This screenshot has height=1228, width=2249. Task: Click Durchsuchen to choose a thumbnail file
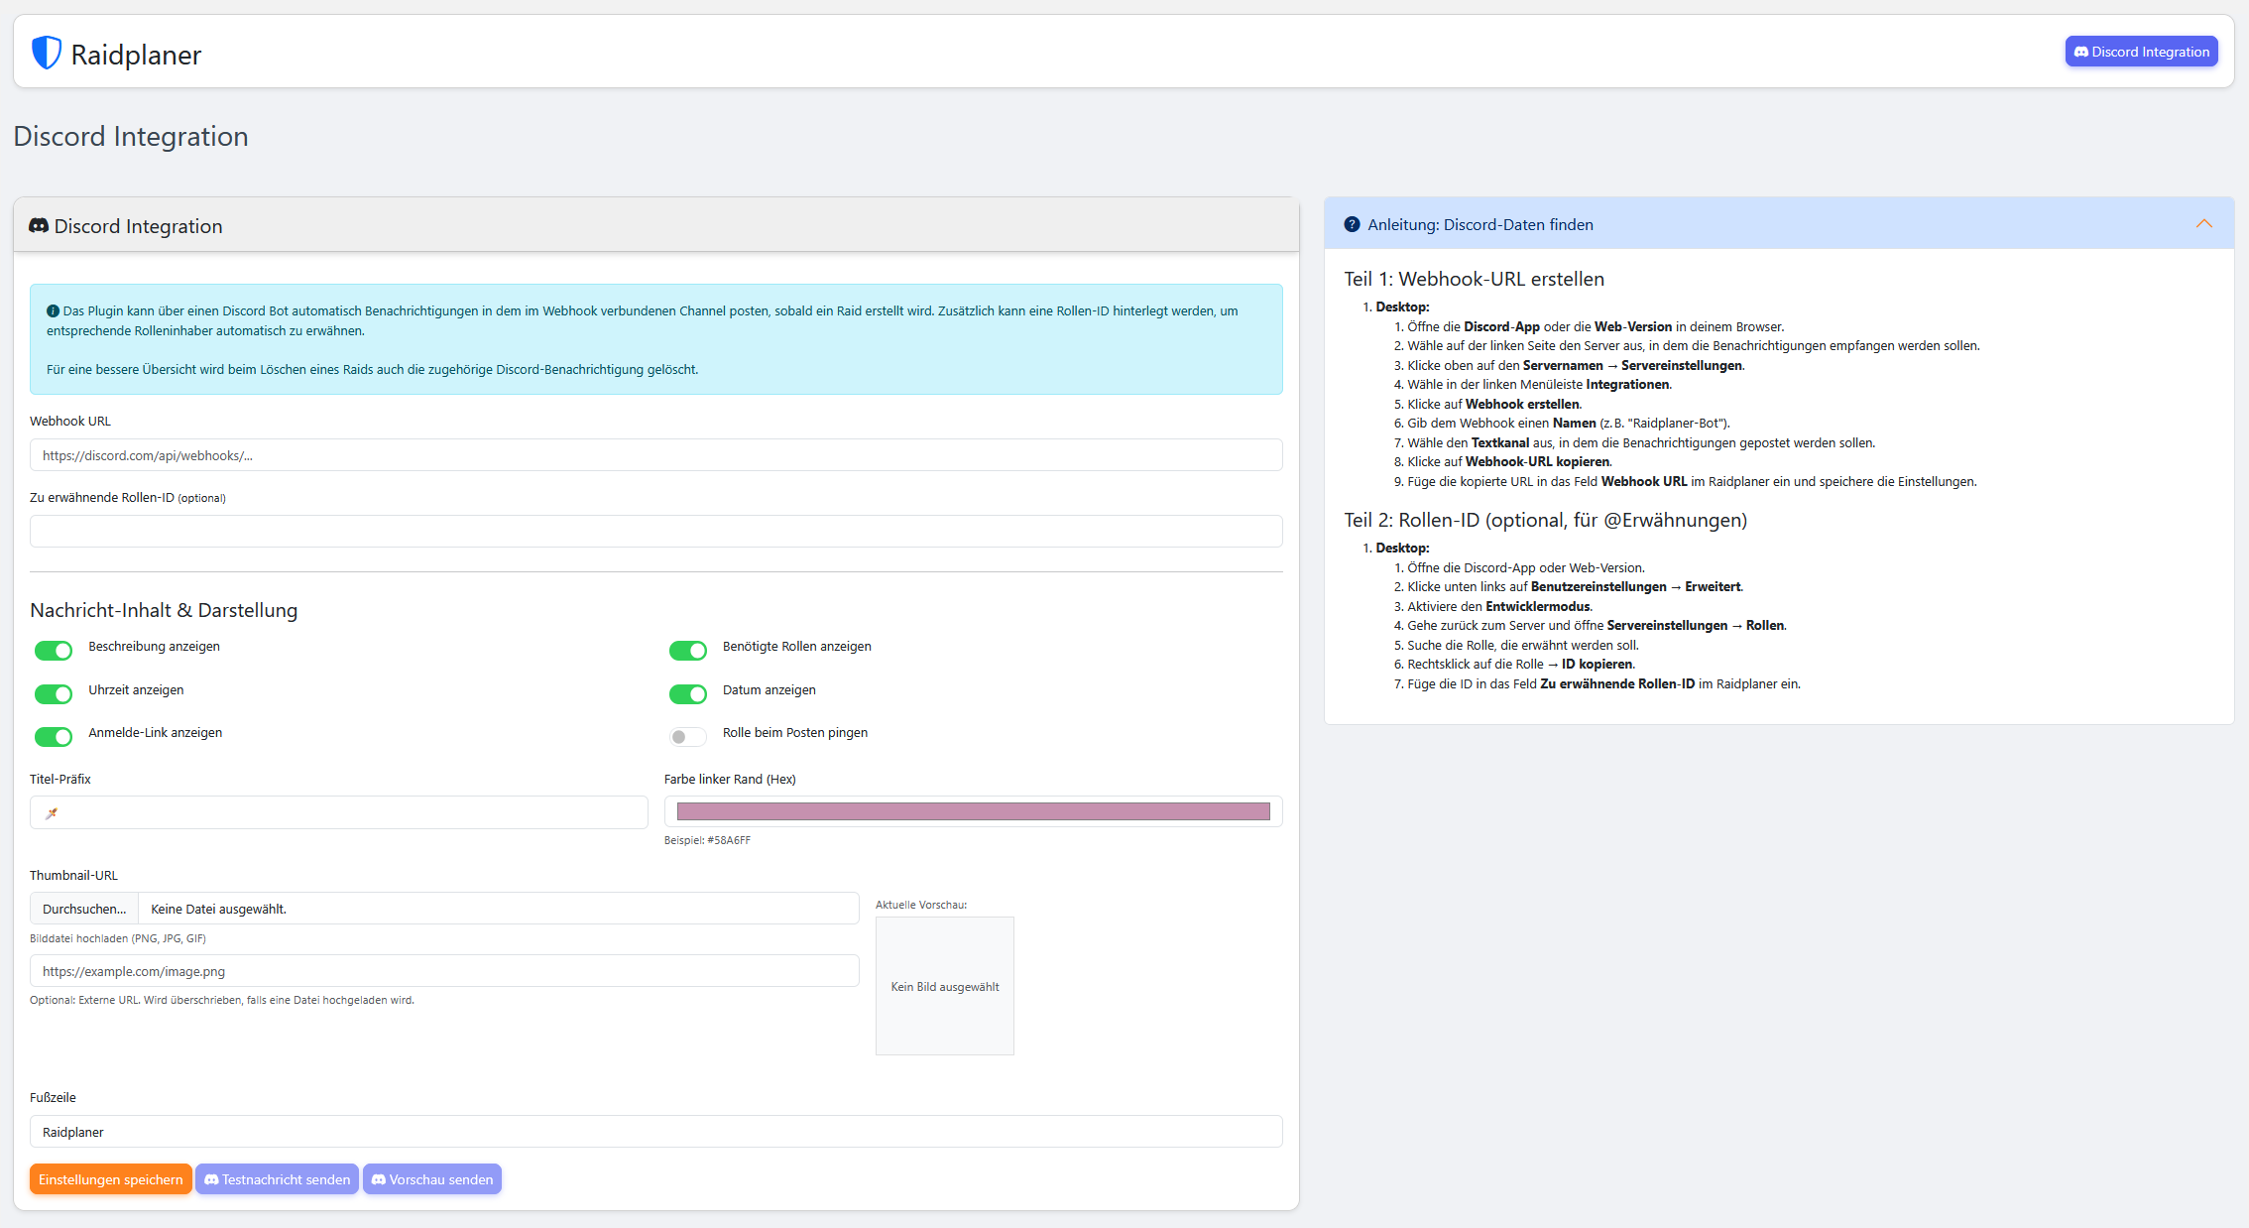(x=83, y=908)
